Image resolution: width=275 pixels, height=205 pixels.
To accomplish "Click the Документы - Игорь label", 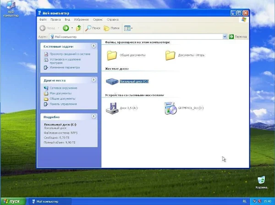I will click(191, 55).
